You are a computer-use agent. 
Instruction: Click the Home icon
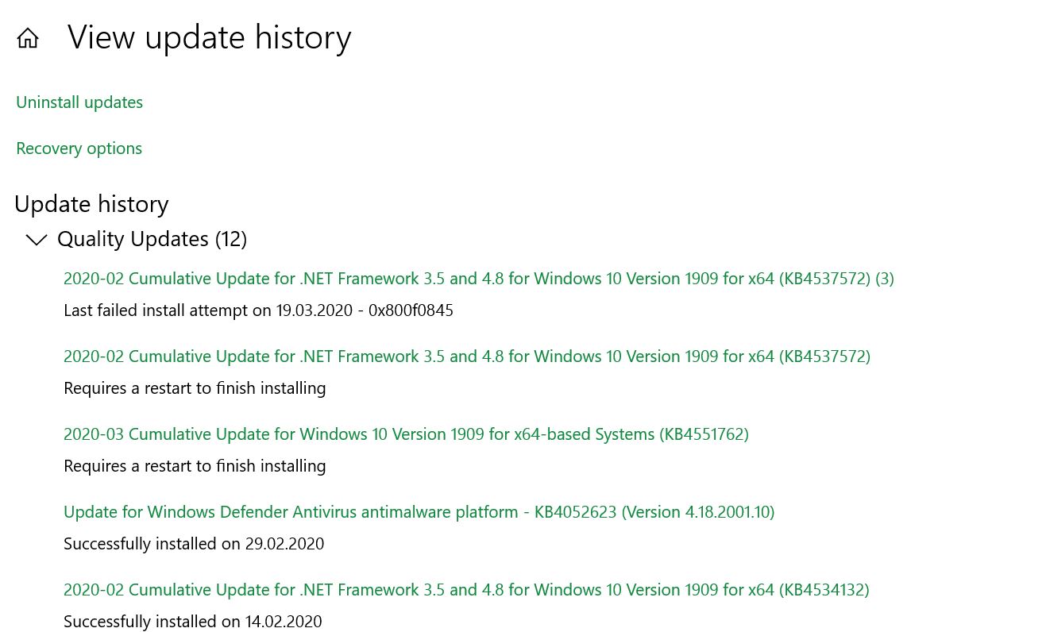click(x=28, y=38)
